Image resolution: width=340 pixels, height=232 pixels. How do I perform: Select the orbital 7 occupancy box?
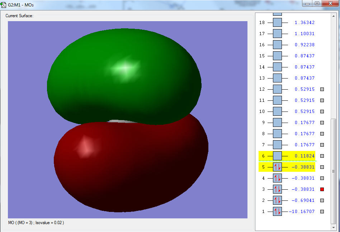pos(277,145)
